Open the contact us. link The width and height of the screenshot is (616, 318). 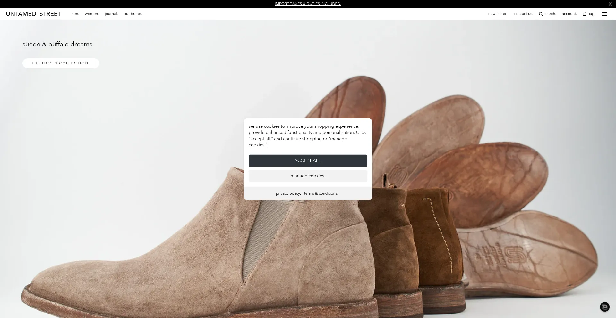pyautogui.click(x=523, y=14)
